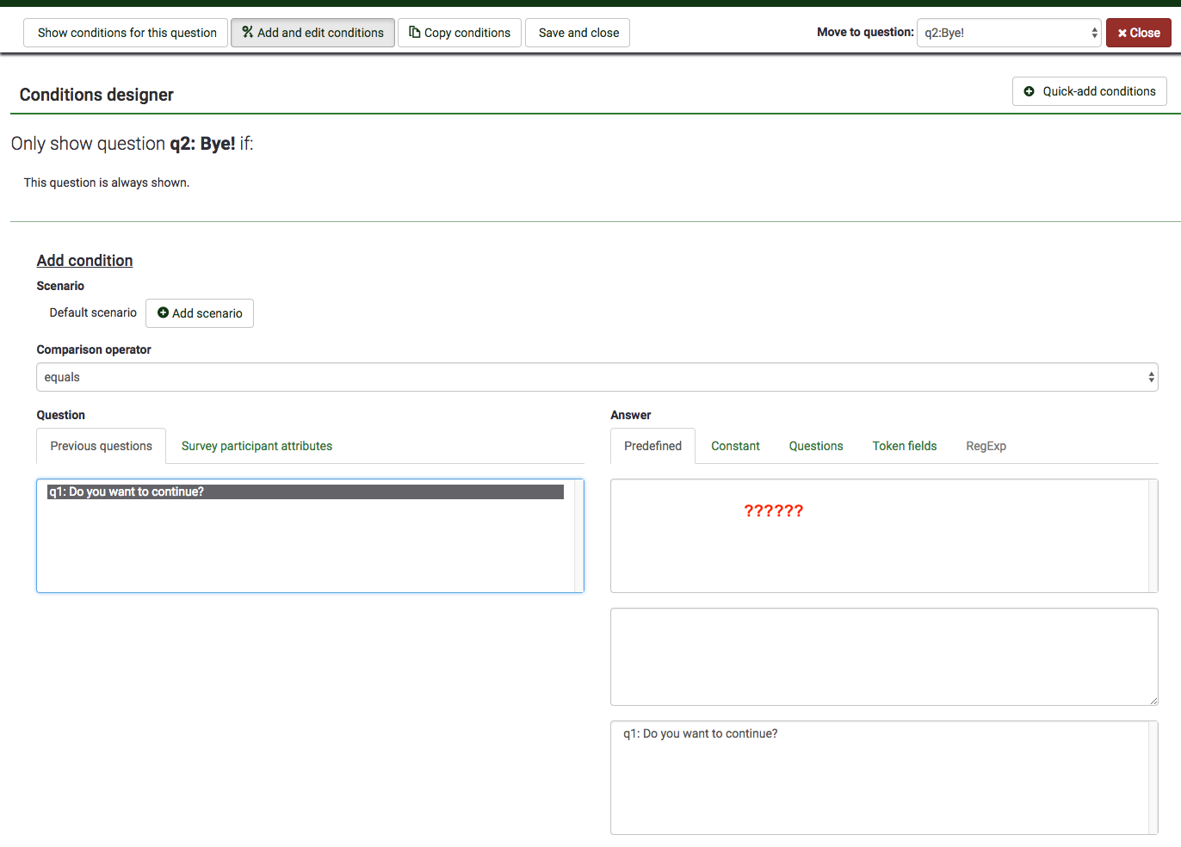
Task: Select q1: Do you want to continue? in question list
Action: pyautogui.click(x=305, y=492)
